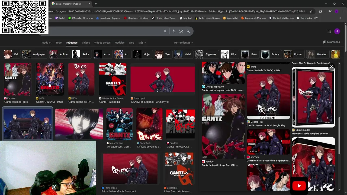
Task: Open Guardados saved items
Action: tap(332, 42)
